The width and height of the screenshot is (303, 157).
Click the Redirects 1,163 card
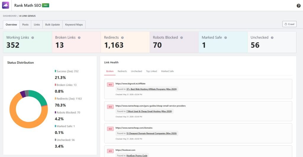pyautogui.click(x=125, y=42)
